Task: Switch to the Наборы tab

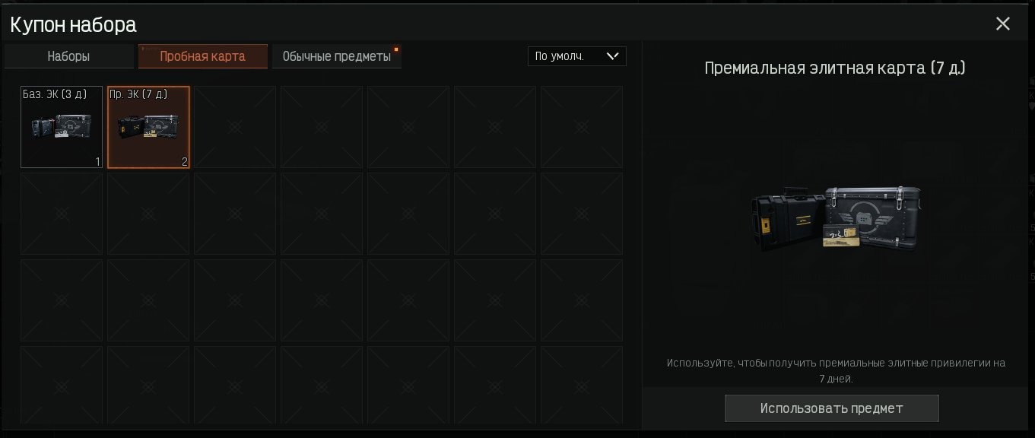Action: pos(68,56)
